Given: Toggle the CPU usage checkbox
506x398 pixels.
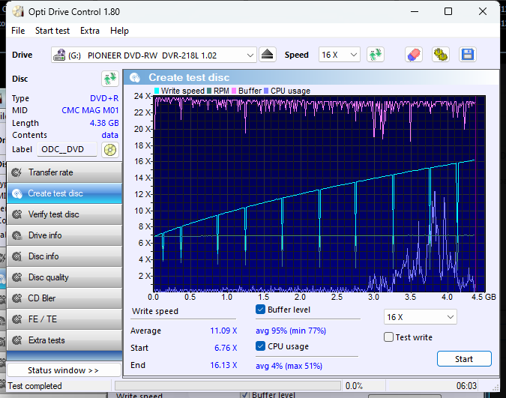Looking at the screenshot, I should pos(260,346).
